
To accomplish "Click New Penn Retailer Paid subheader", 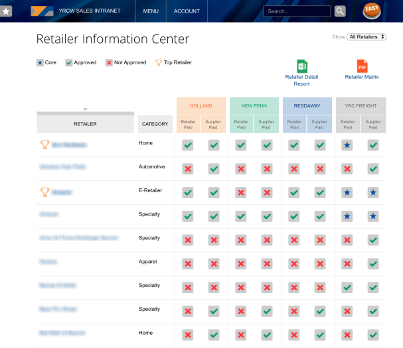I will (x=242, y=125).
